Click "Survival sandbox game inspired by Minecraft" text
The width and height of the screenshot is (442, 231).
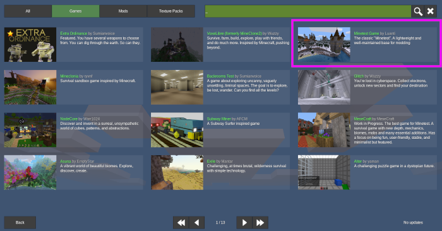[98, 81]
